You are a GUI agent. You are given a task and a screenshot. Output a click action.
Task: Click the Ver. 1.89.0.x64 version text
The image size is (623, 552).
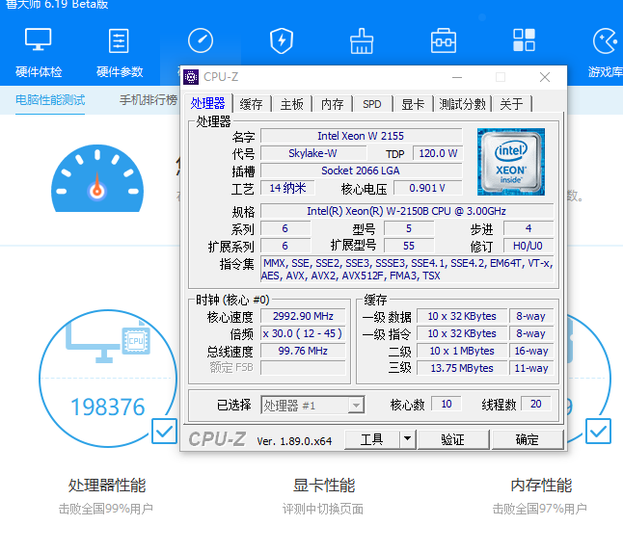point(294,441)
